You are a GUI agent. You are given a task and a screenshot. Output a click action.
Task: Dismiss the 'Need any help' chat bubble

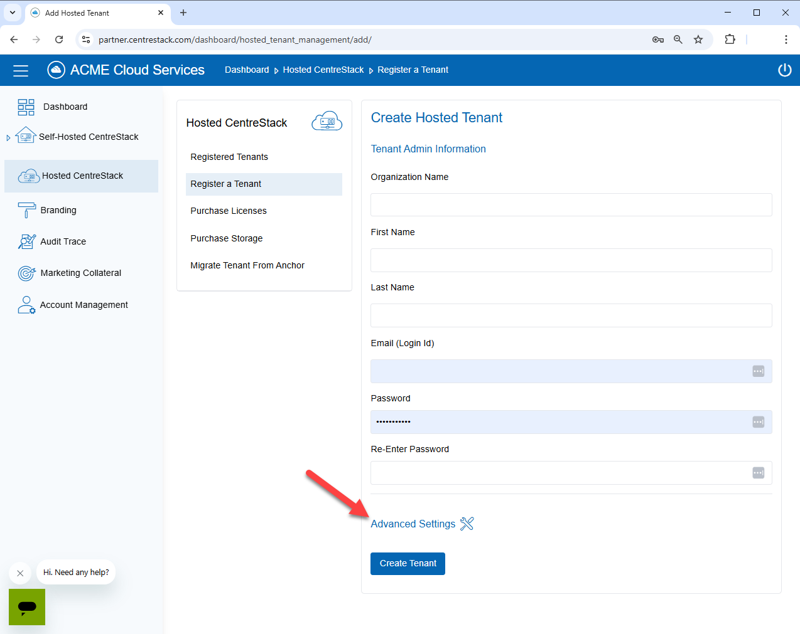pos(20,573)
